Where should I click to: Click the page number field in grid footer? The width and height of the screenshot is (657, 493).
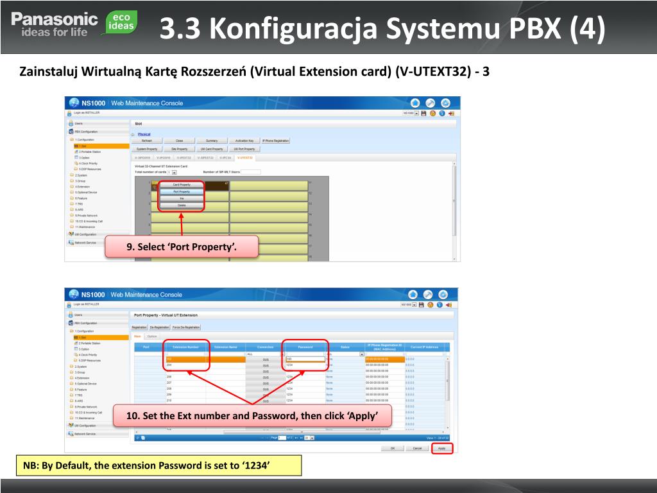[x=282, y=438]
